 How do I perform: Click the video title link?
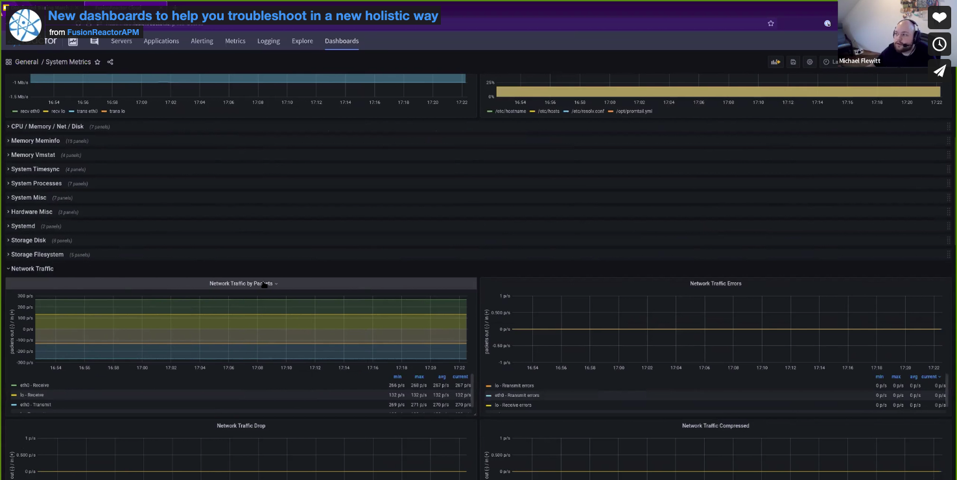tap(243, 16)
